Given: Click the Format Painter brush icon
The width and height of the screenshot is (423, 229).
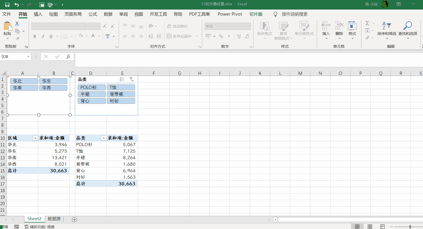Looking at the screenshot, I should pyautogui.click(x=17, y=38).
